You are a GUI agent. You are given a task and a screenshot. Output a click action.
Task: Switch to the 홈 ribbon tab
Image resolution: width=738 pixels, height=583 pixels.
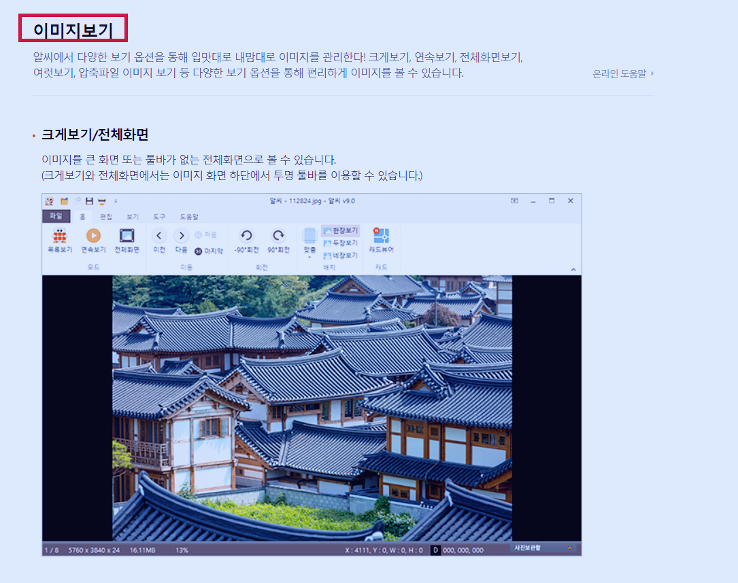[82, 217]
